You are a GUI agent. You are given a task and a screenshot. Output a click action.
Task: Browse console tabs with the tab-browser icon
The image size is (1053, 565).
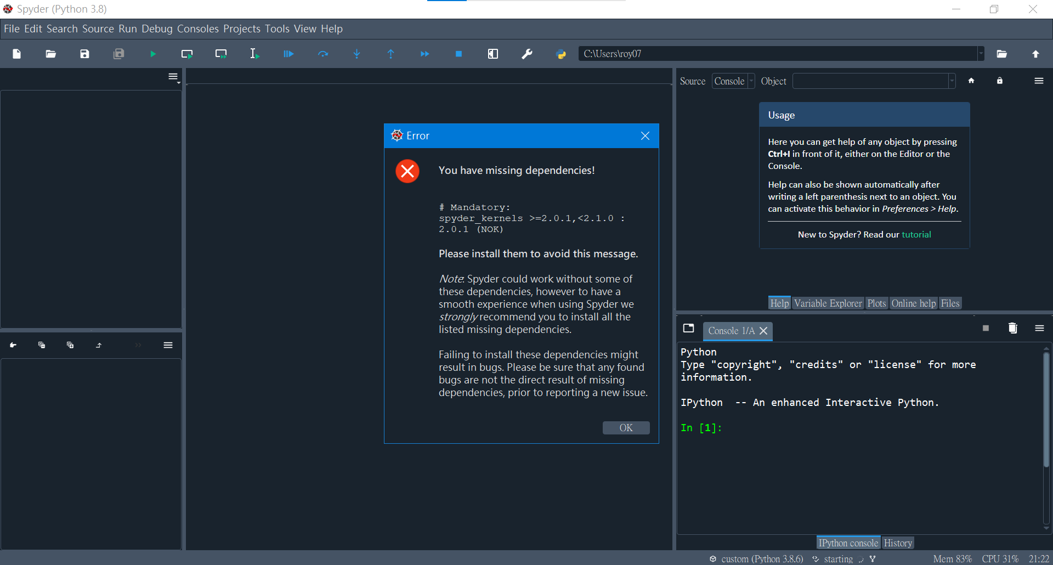[688, 328]
